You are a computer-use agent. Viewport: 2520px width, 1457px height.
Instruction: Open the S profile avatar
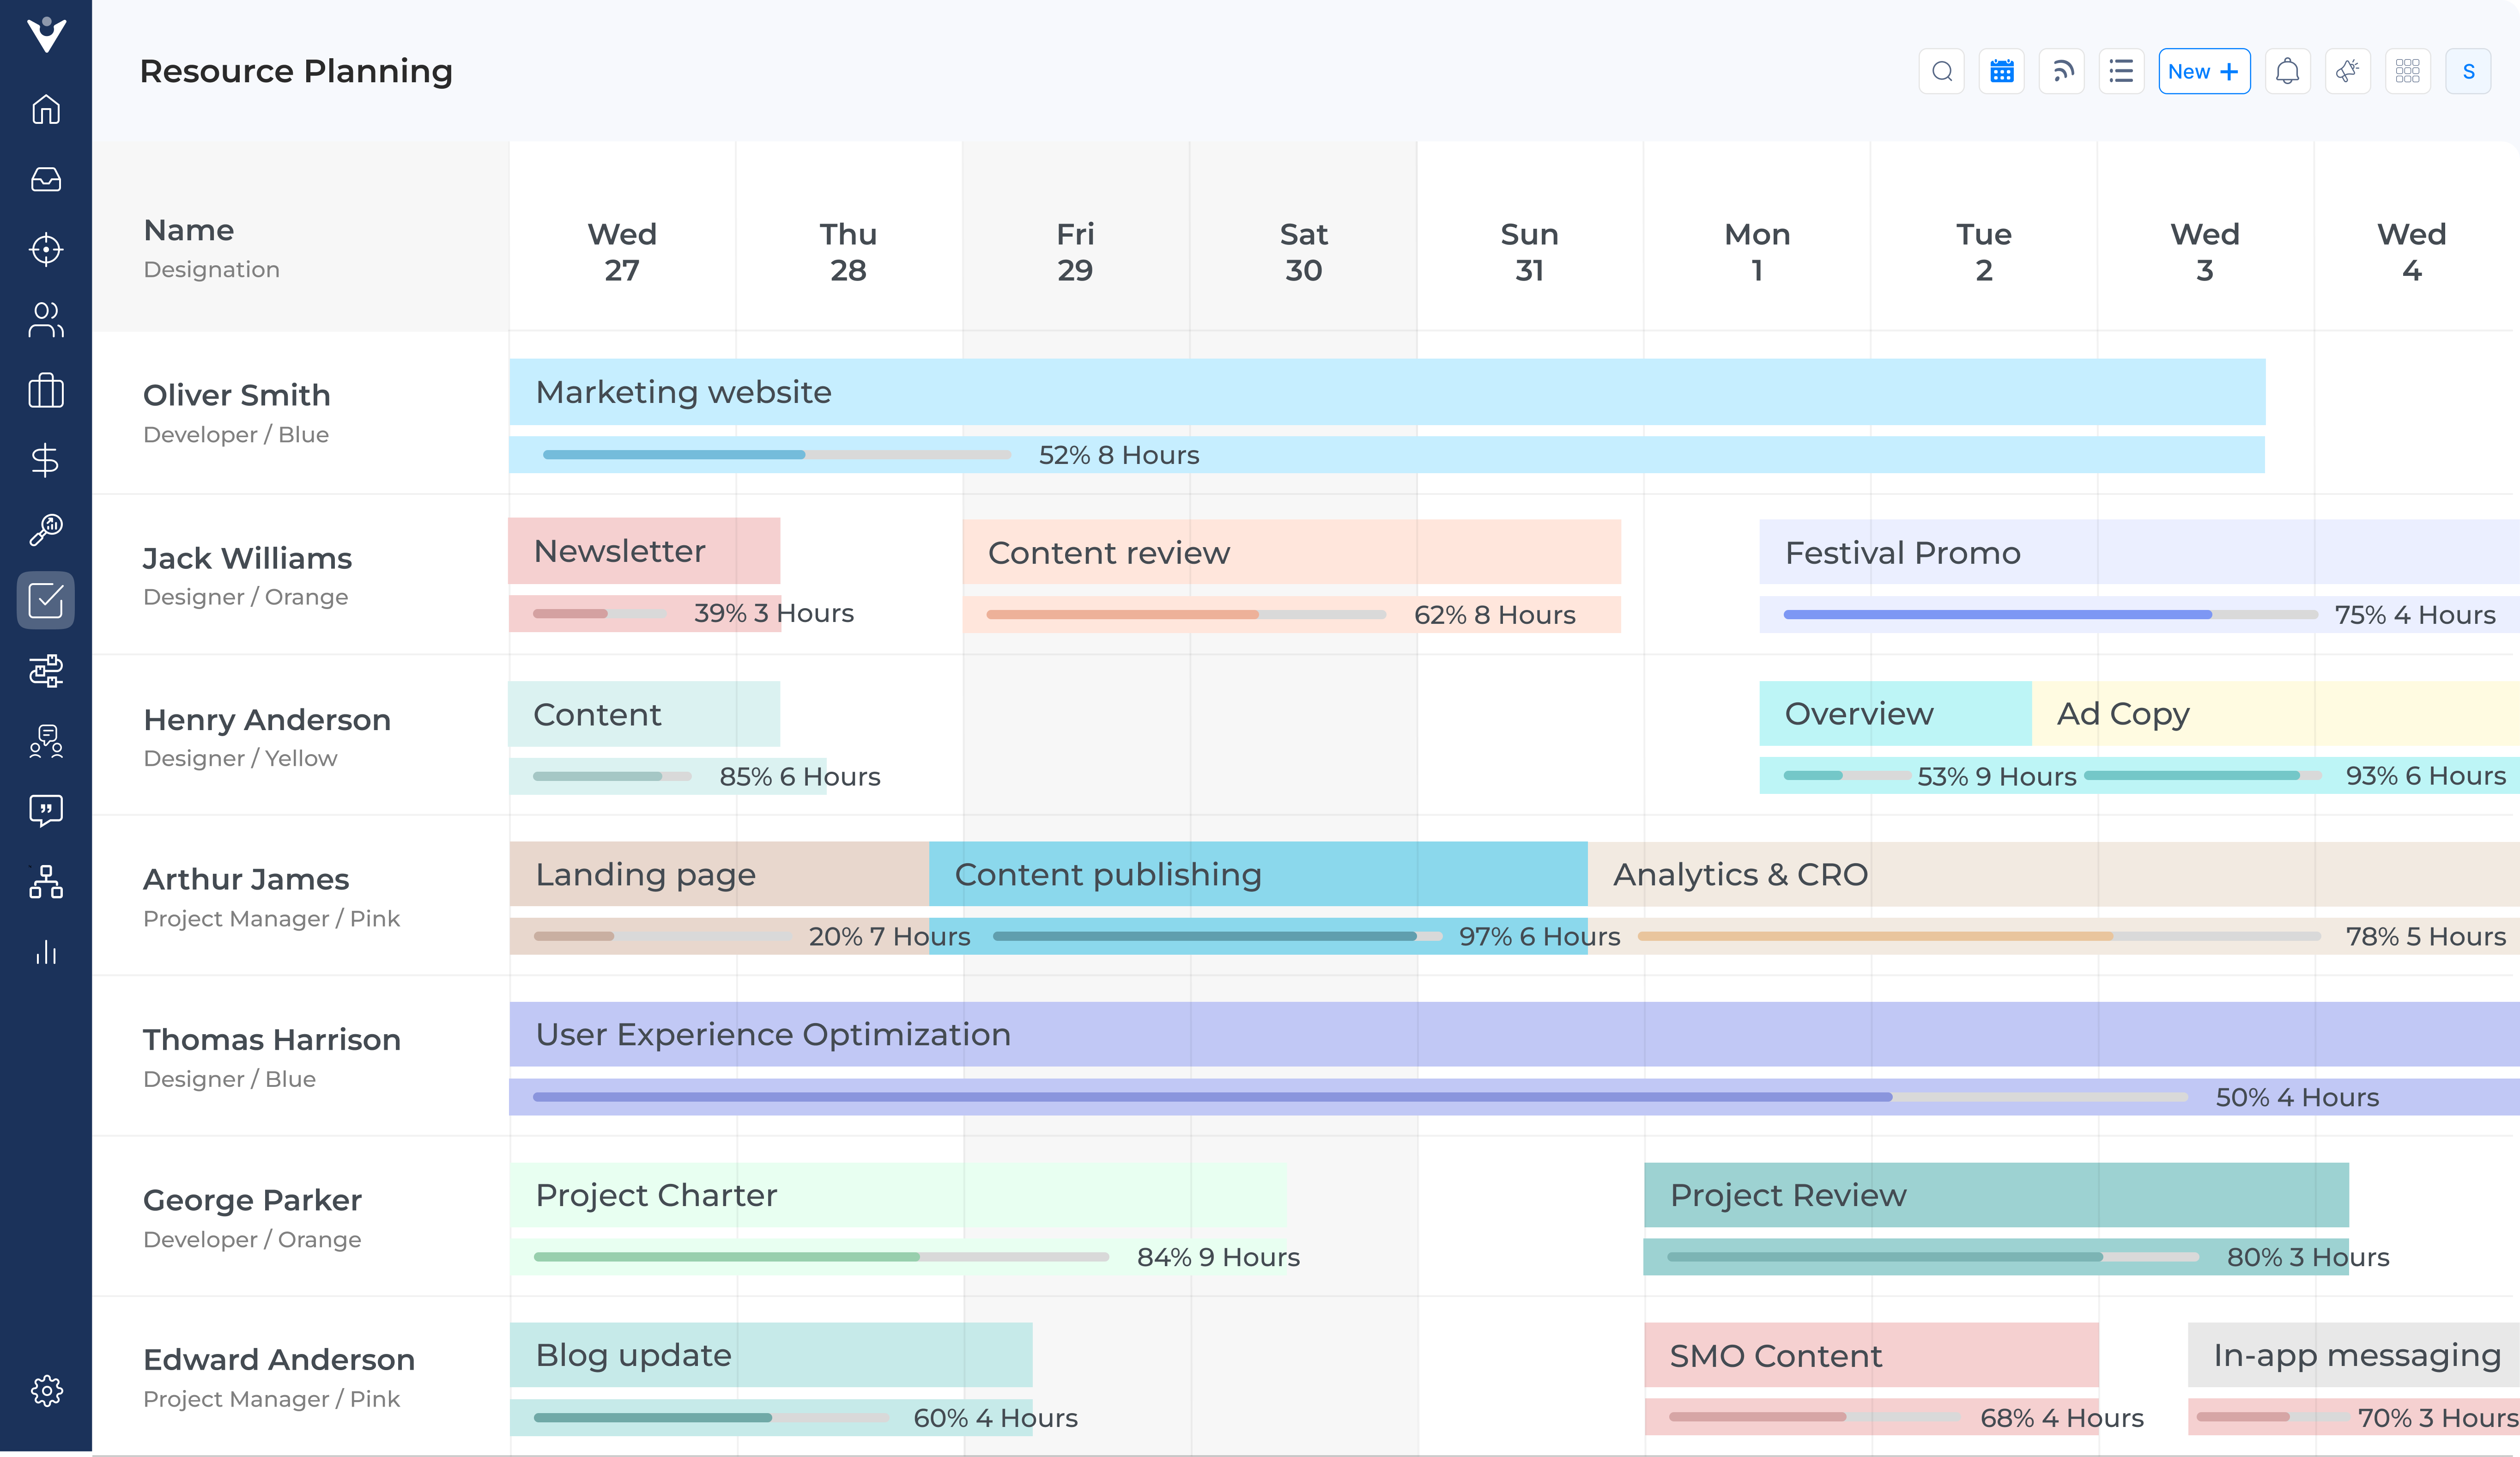(2468, 71)
